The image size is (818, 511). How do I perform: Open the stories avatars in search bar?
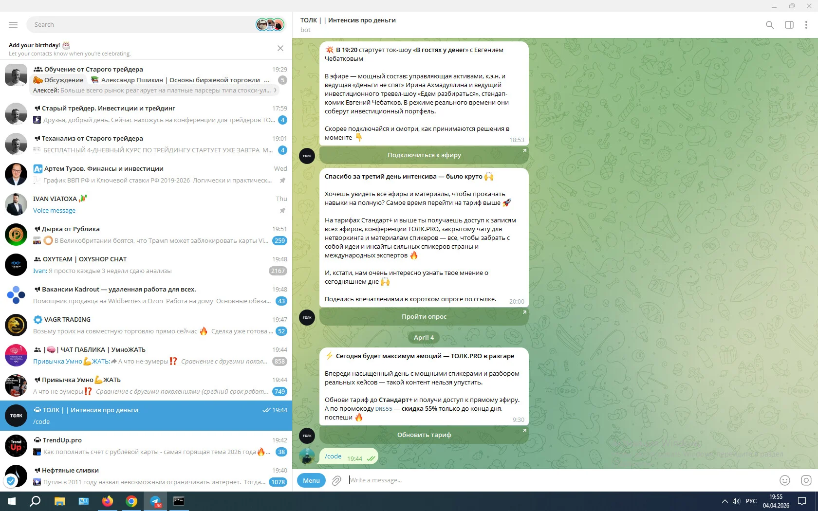coord(270,25)
